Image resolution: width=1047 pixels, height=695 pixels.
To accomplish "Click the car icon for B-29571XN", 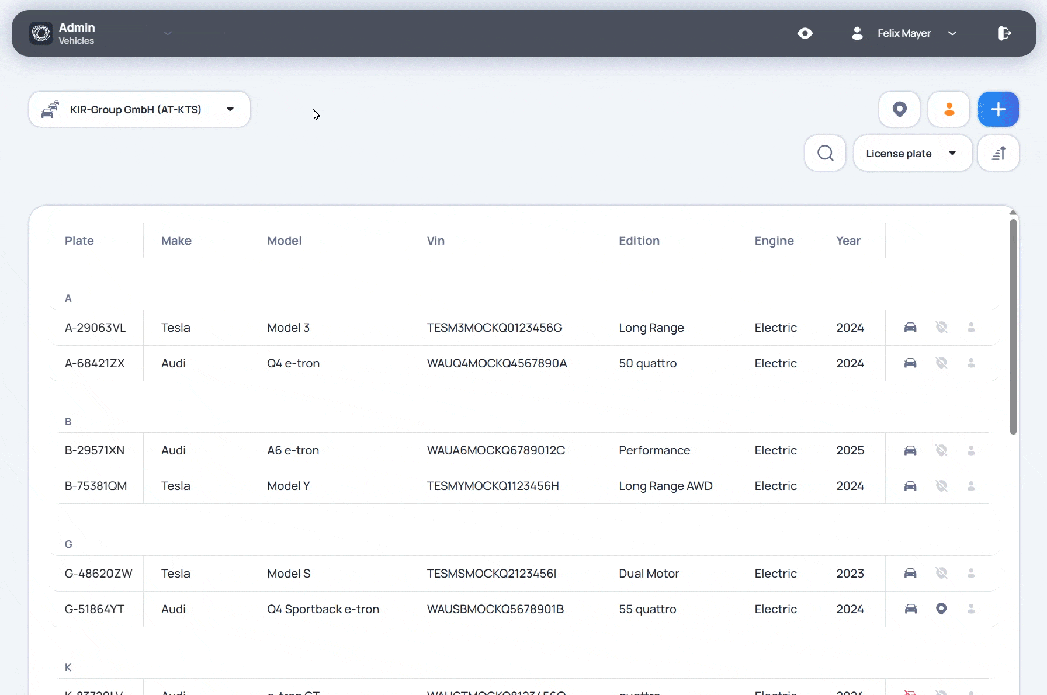I will click(910, 450).
